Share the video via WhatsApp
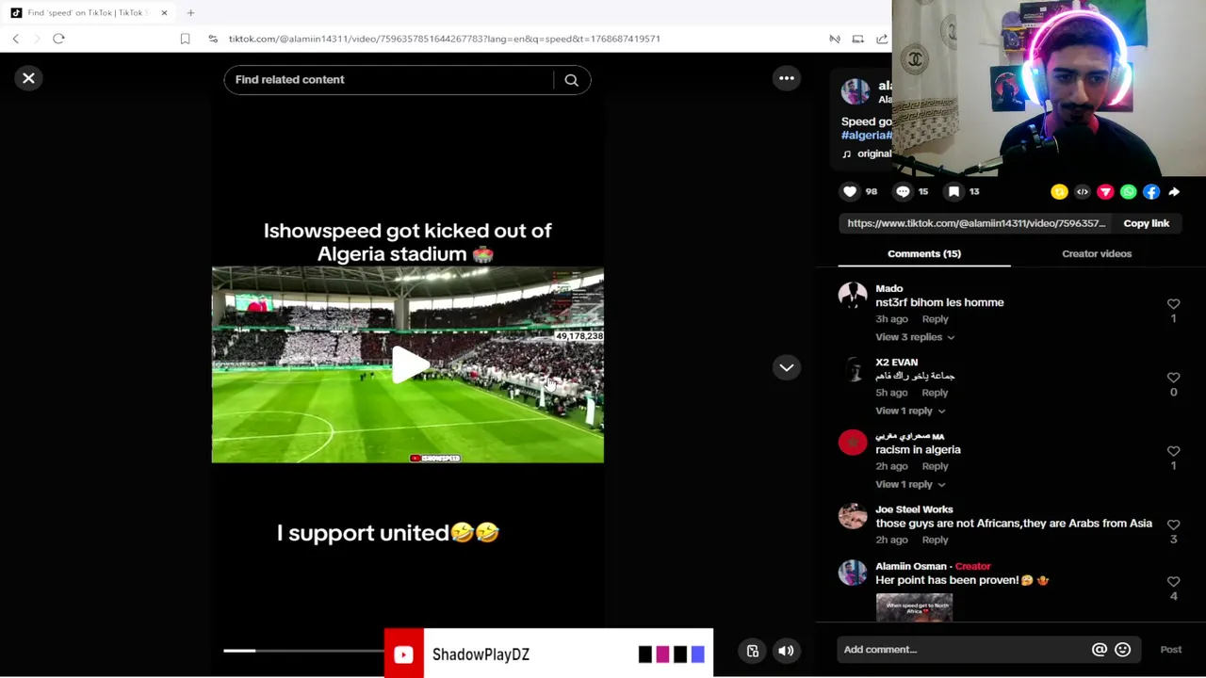Screen dimensions: 1206x678 [1128, 192]
